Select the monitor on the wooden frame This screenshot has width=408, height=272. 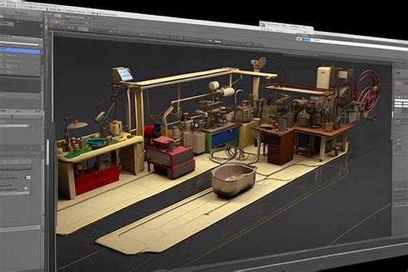122,74
